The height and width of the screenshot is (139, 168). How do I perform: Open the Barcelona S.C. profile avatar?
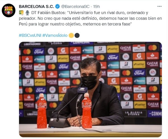(9, 10)
